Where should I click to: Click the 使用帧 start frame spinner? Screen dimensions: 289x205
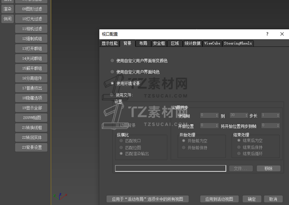click(x=209, y=116)
